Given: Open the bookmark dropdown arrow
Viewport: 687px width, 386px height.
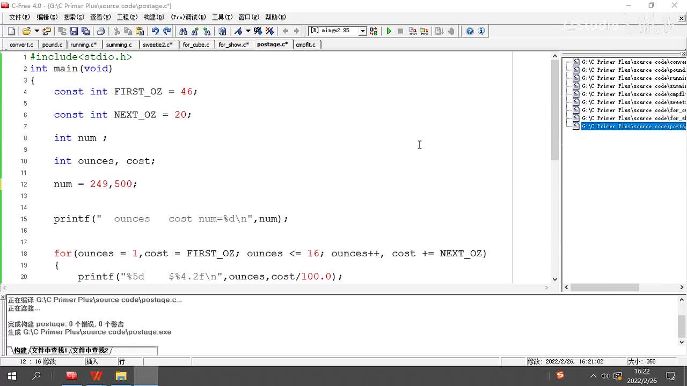Looking at the screenshot, I should pyautogui.click(x=247, y=31).
